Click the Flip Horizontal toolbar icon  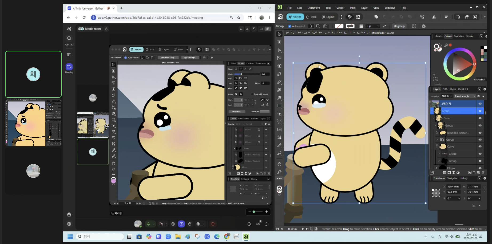(434, 17)
